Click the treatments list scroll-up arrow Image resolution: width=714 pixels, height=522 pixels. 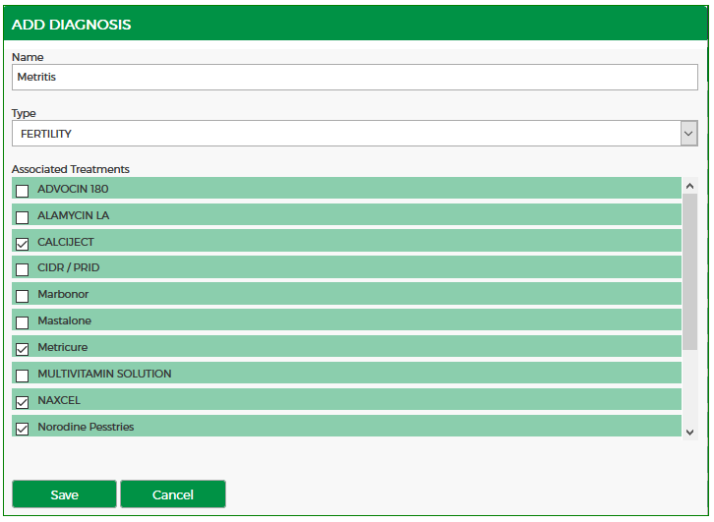pos(689,186)
